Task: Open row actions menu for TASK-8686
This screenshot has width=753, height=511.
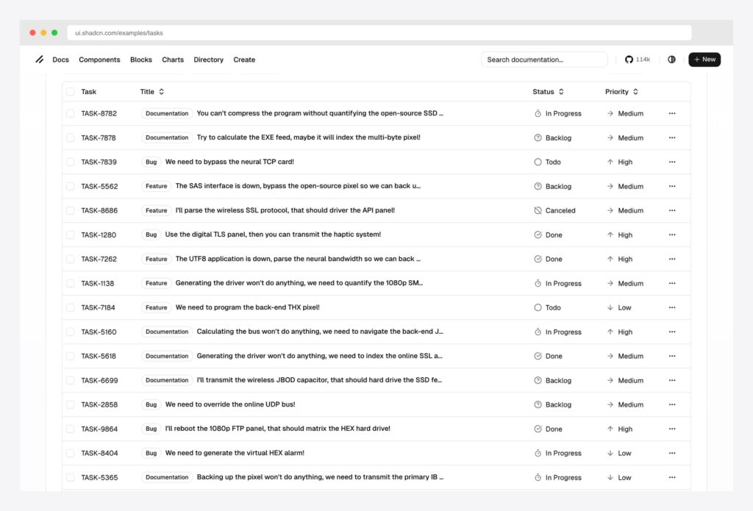Action: pyautogui.click(x=672, y=210)
